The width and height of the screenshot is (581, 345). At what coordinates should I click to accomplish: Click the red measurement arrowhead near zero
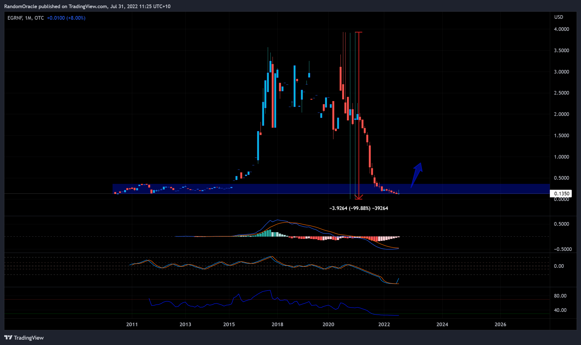pos(359,197)
